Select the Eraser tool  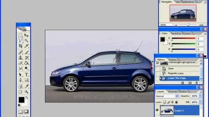point(20,63)
